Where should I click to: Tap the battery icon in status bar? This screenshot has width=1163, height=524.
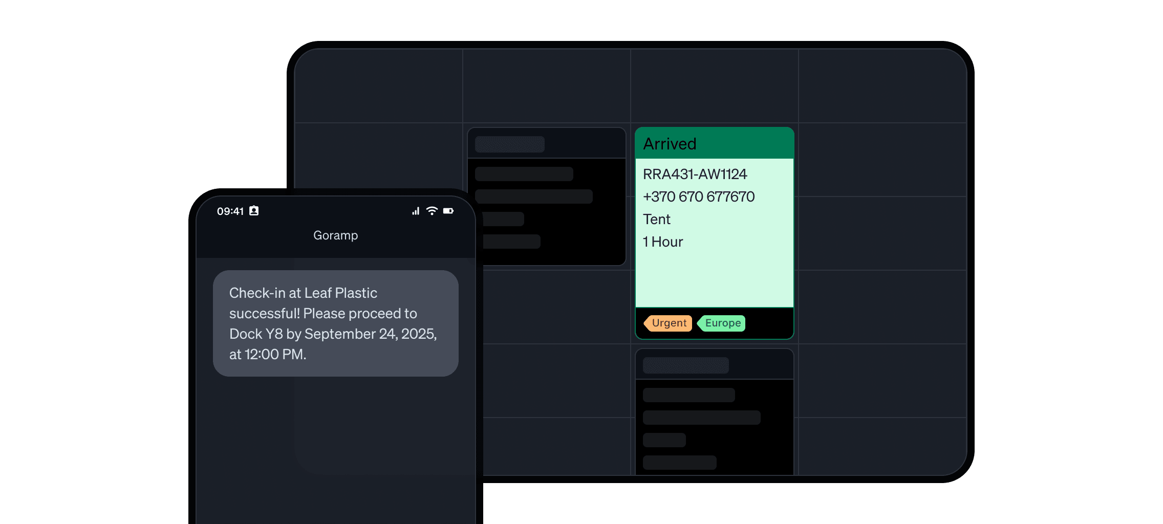[x=448, y=211]
